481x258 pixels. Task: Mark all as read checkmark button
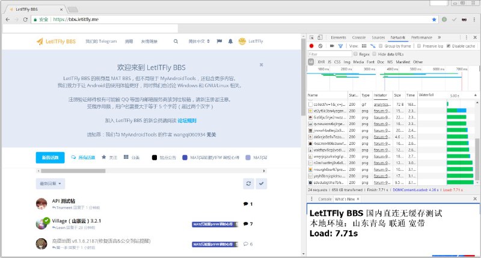pos(262,183)
